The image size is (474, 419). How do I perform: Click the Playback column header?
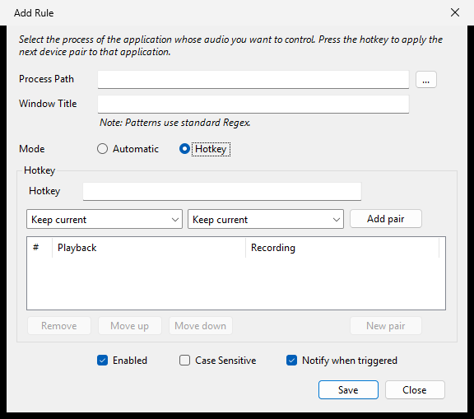click(149, 248)
